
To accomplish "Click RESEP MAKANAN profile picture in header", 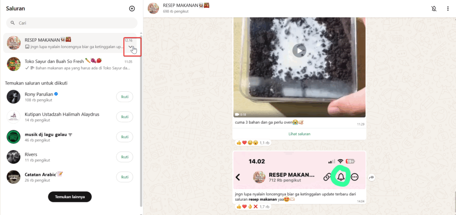I will 153,8.
